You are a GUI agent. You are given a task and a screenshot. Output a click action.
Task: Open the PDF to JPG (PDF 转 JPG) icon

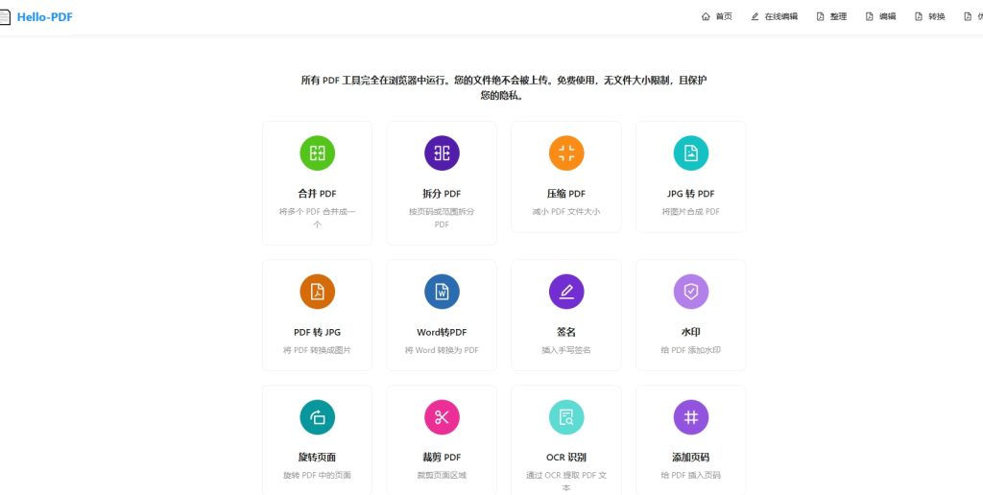(x=317, y=292)
